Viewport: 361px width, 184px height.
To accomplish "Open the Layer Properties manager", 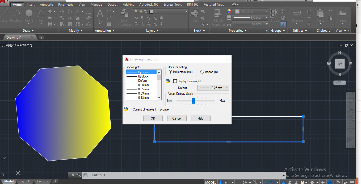I will point(124,17).
